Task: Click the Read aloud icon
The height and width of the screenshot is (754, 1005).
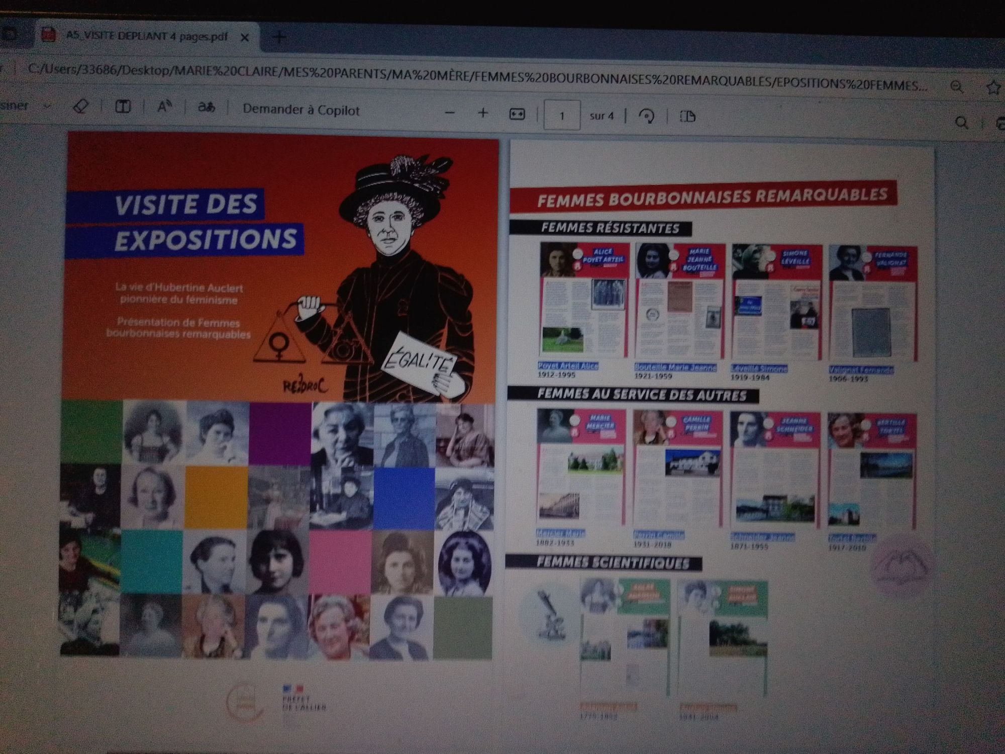Action: pos(164,107)
